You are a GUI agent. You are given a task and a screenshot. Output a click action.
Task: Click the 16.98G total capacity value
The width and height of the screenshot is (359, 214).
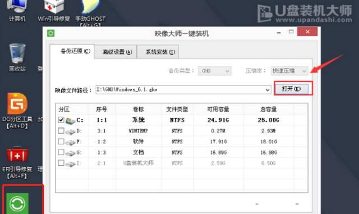[269, 153]
